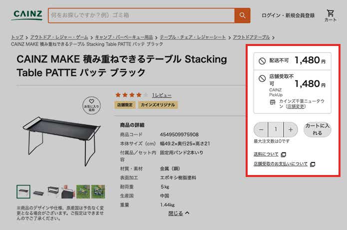Click size value 幅49.2×奥行25×高さ21

coord(185,143)
